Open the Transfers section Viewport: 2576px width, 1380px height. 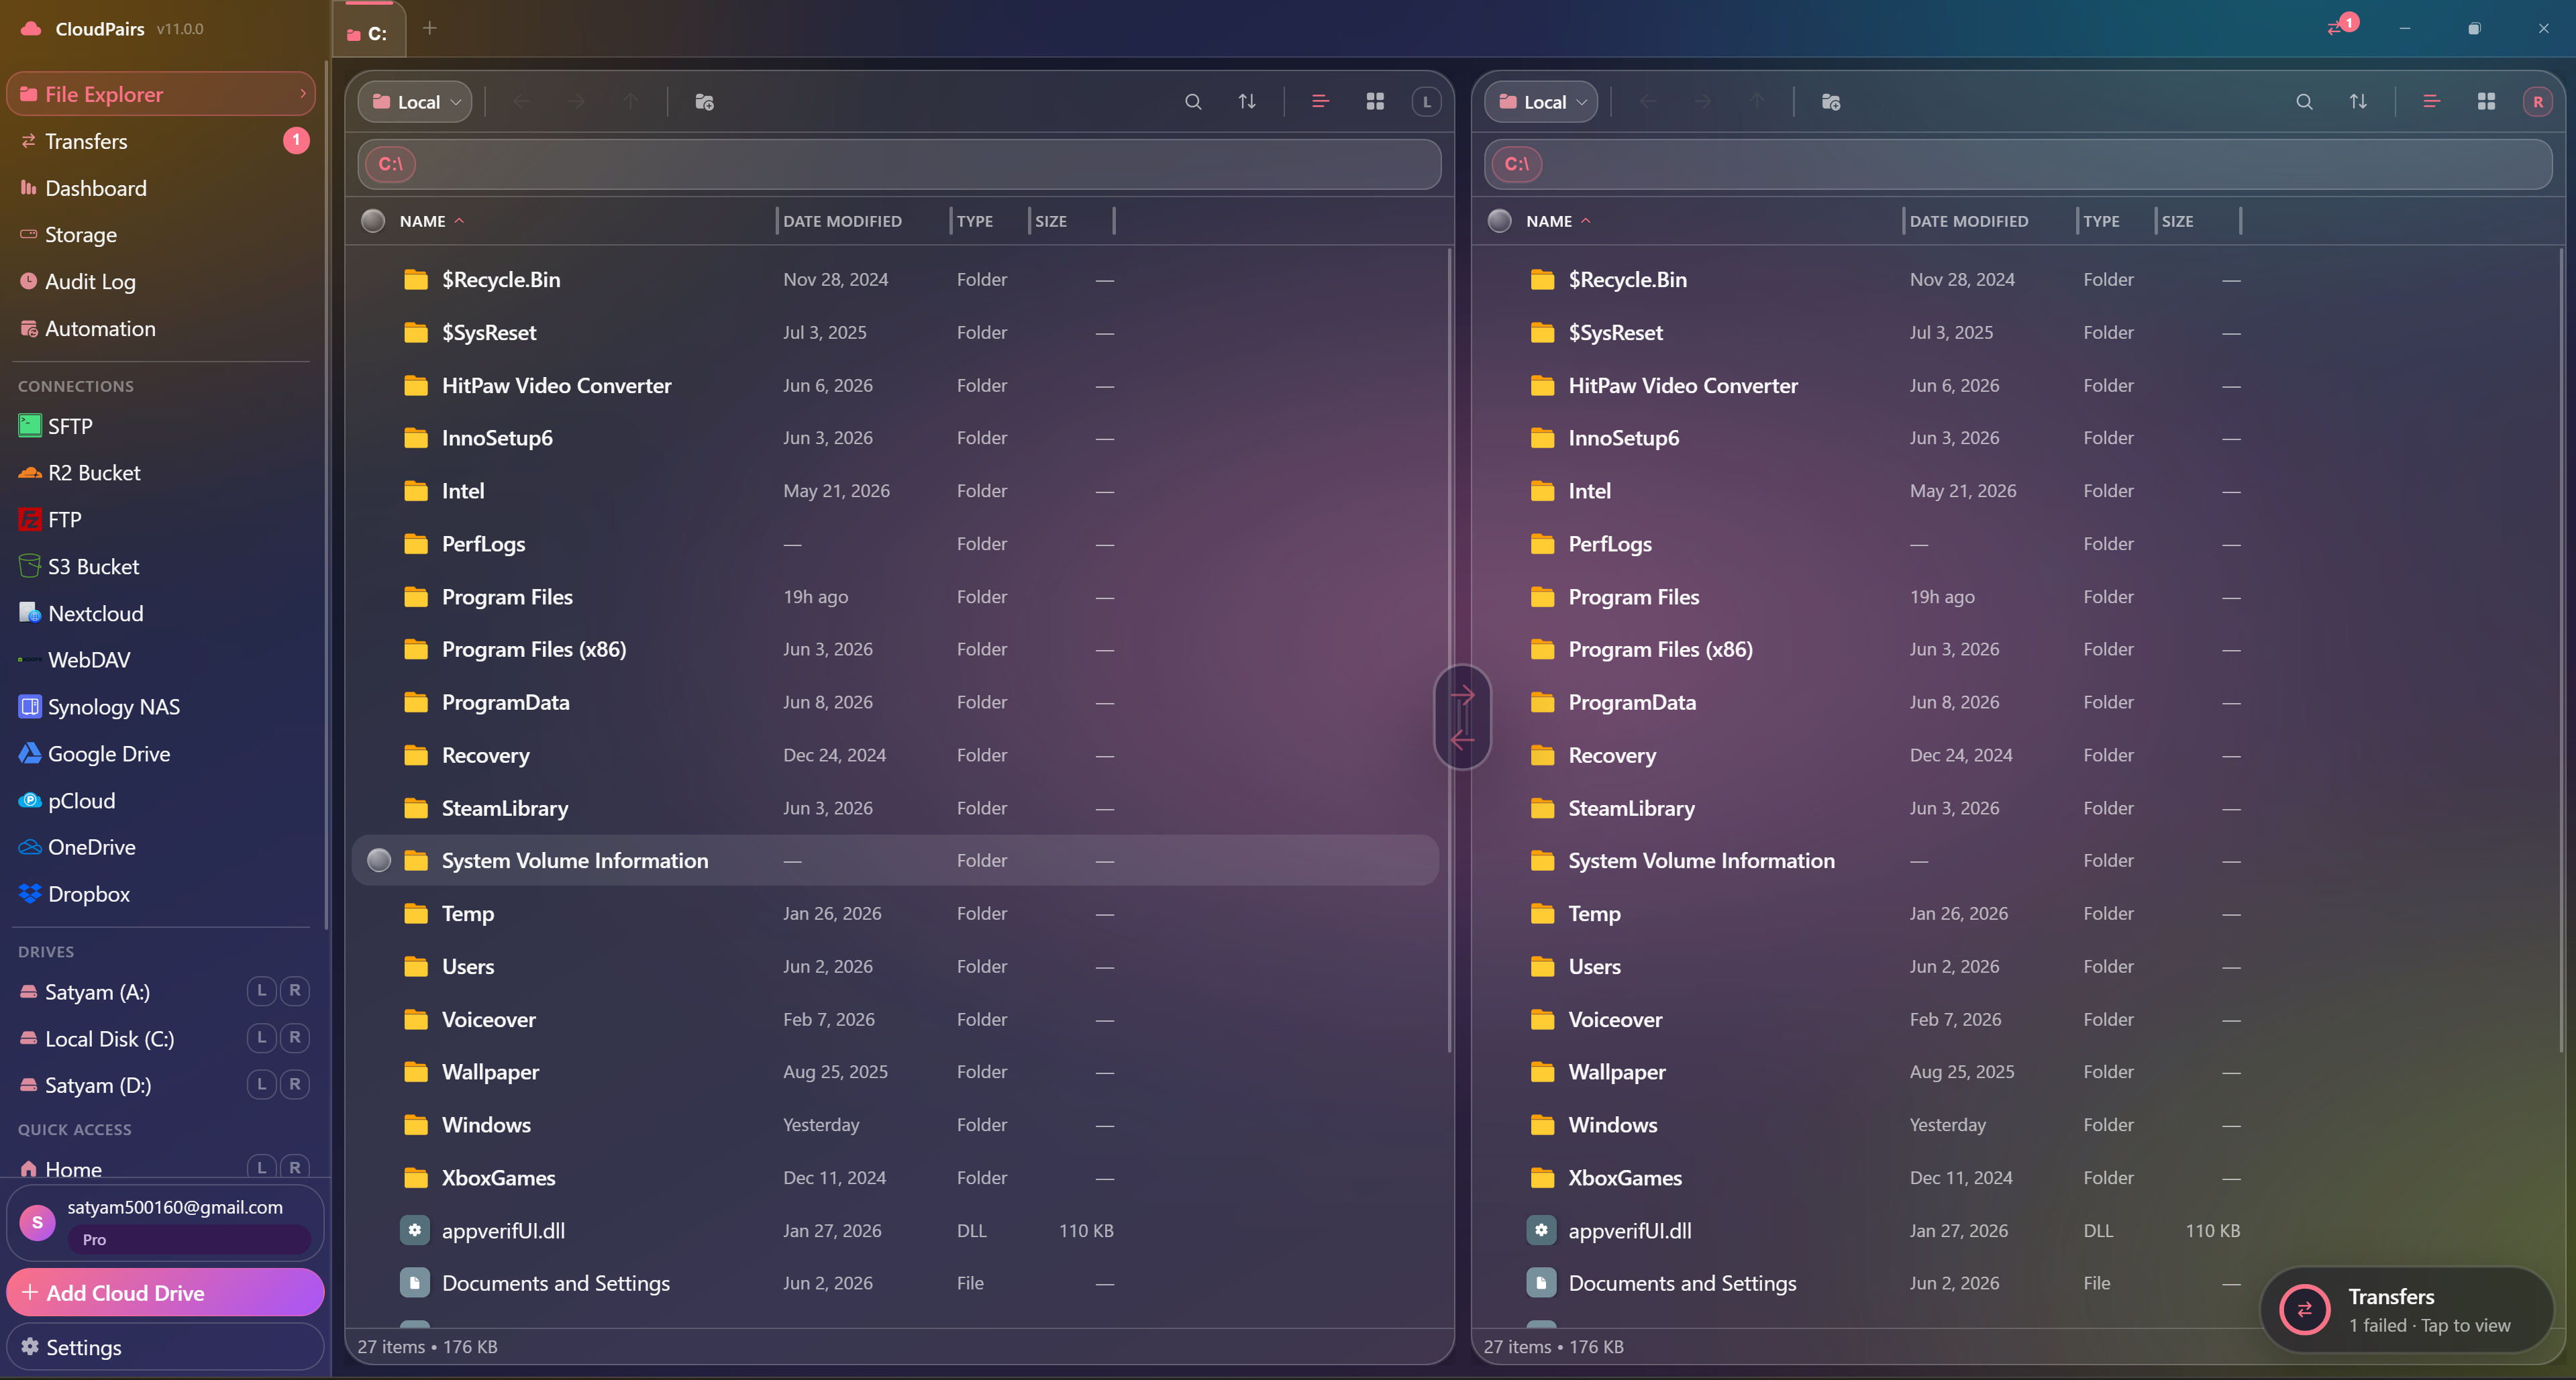160,141
